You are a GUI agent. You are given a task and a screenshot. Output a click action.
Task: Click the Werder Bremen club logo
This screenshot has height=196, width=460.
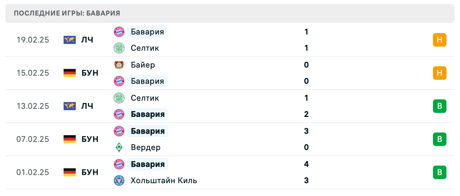coord(119,147)
